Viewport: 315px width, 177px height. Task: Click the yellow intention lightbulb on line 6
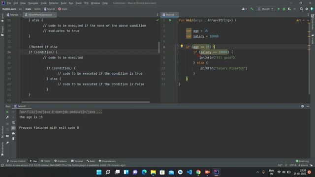(182, 46)
